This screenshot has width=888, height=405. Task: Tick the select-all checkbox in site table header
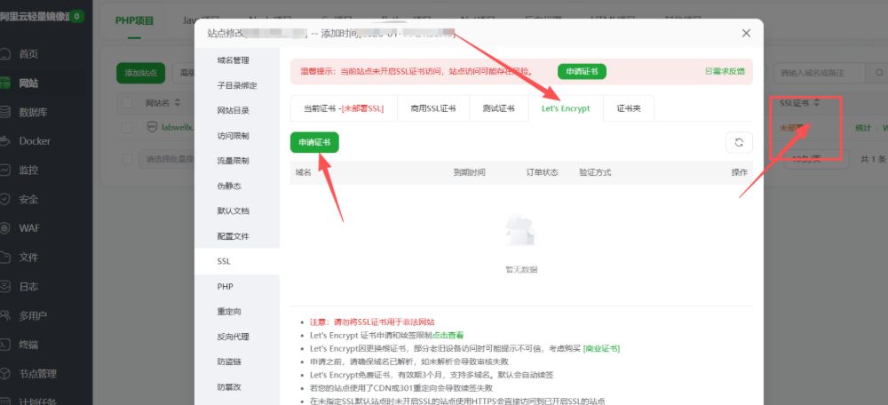tap(128, 103)
